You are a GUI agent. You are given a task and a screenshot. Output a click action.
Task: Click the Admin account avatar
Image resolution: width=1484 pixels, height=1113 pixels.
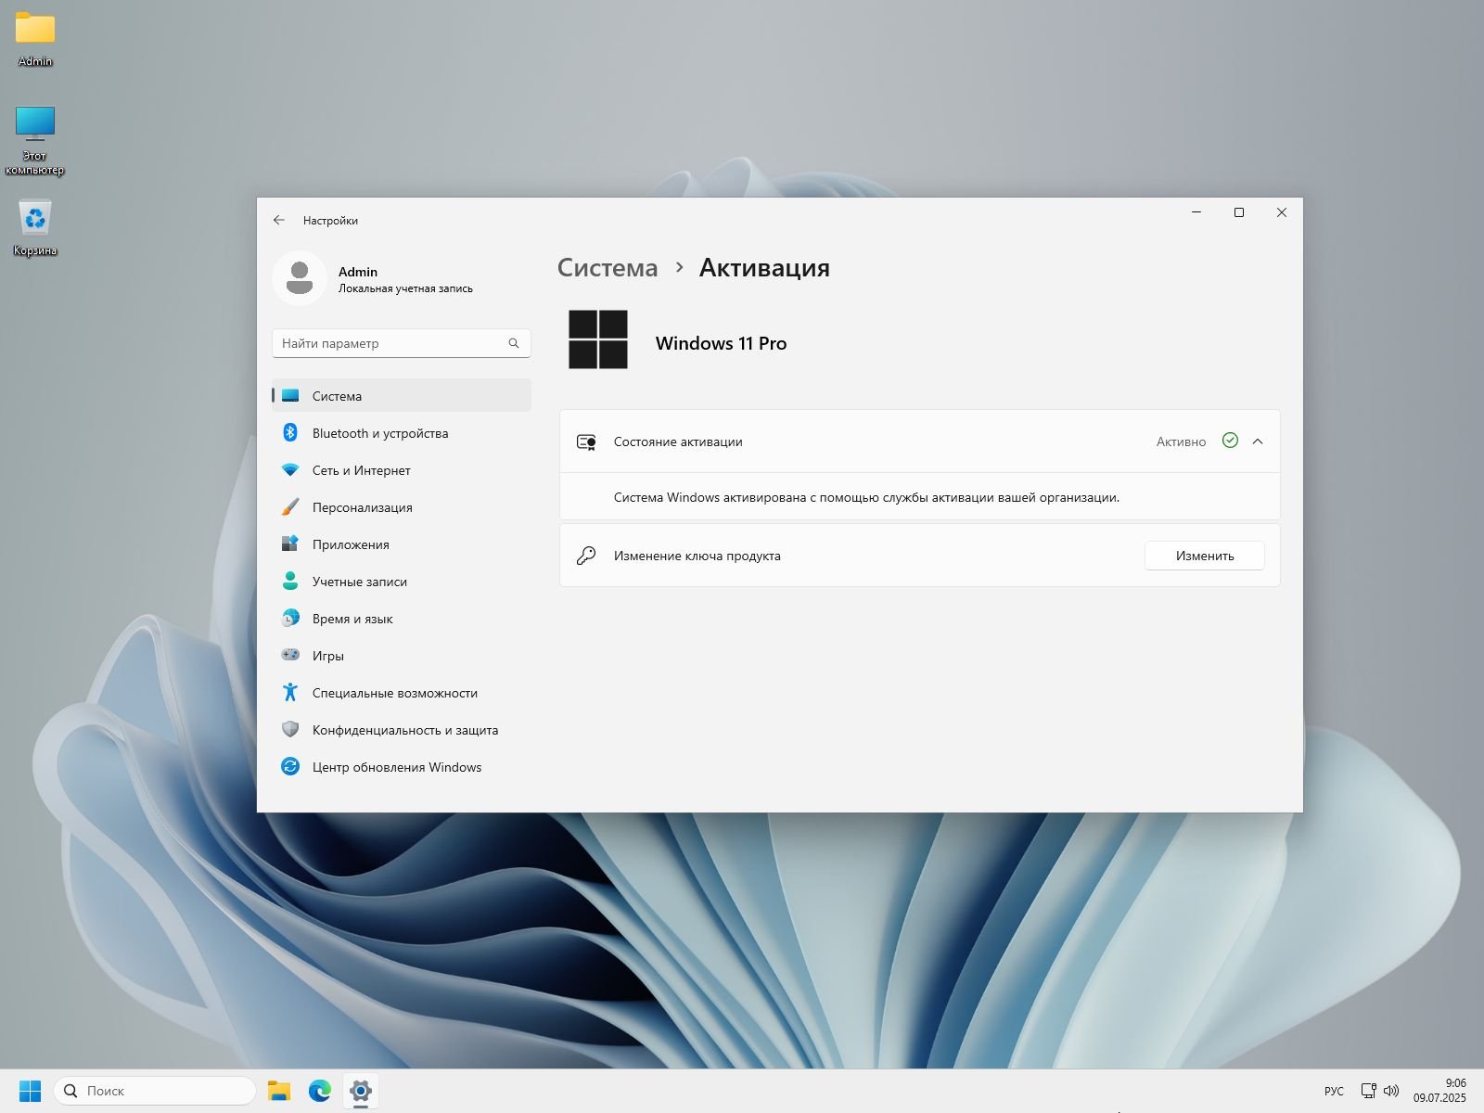tap(300, 278)
